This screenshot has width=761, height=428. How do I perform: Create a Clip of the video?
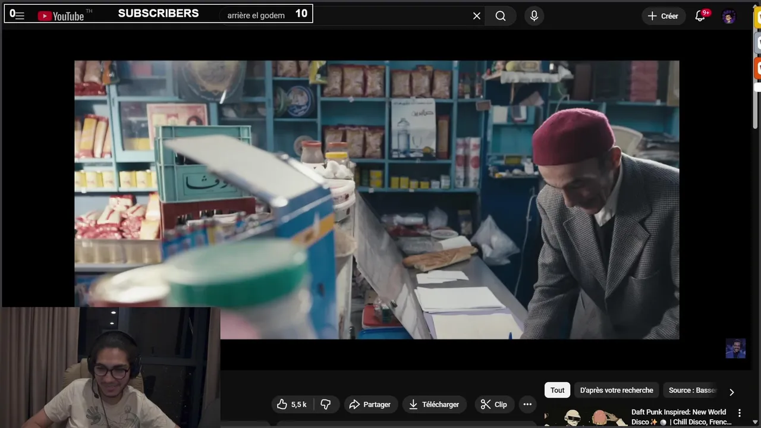494,404
